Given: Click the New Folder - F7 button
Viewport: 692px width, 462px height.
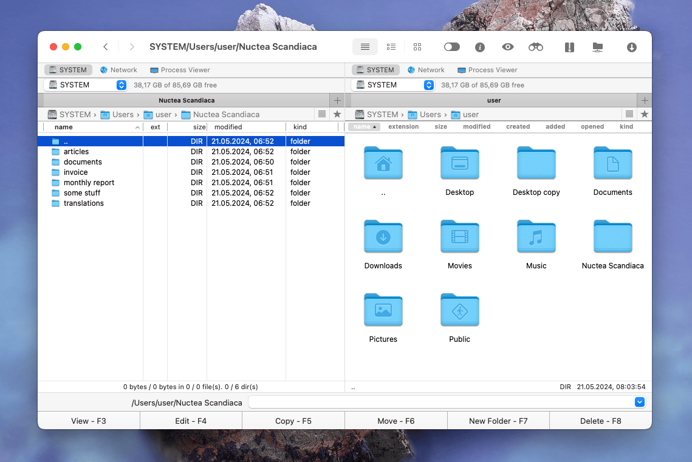Looking at the screenshot, I should pyautogui.click(x=498, y=420).
